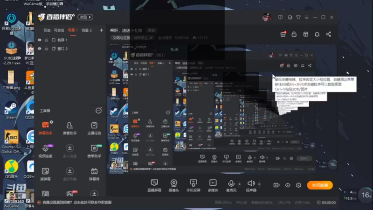Screen dimensions: 373x210
Task: Add 直播屏幕 screen capture source
Action: (154, 185)
